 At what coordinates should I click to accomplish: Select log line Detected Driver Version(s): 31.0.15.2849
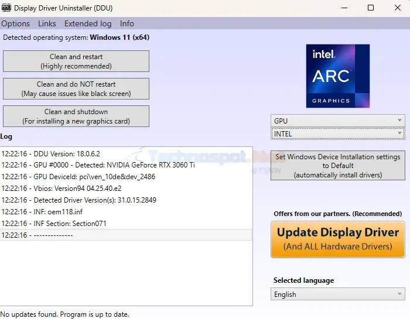[126, 200]
